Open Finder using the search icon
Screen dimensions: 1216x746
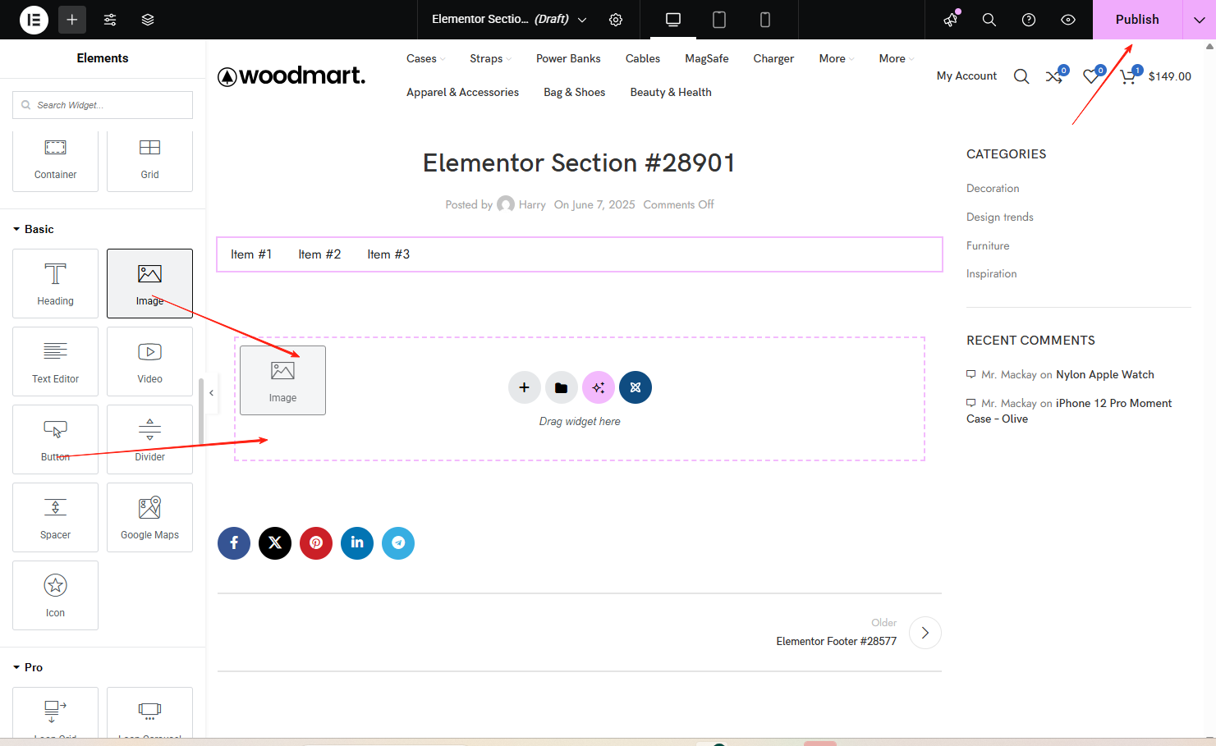[x=989, y=19]
